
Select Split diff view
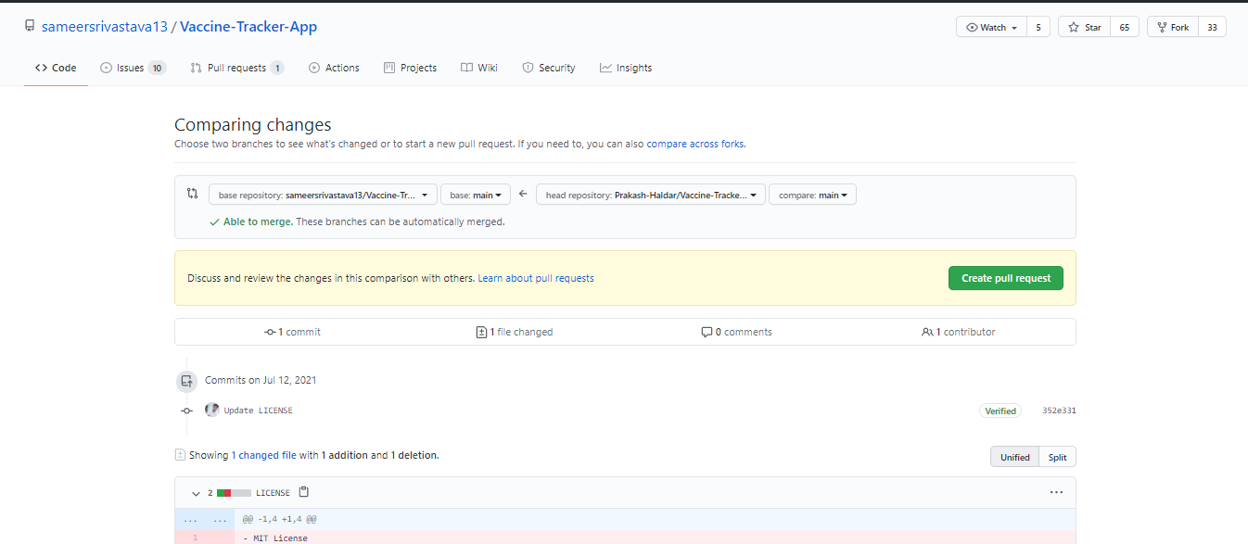click(1058, 457)
